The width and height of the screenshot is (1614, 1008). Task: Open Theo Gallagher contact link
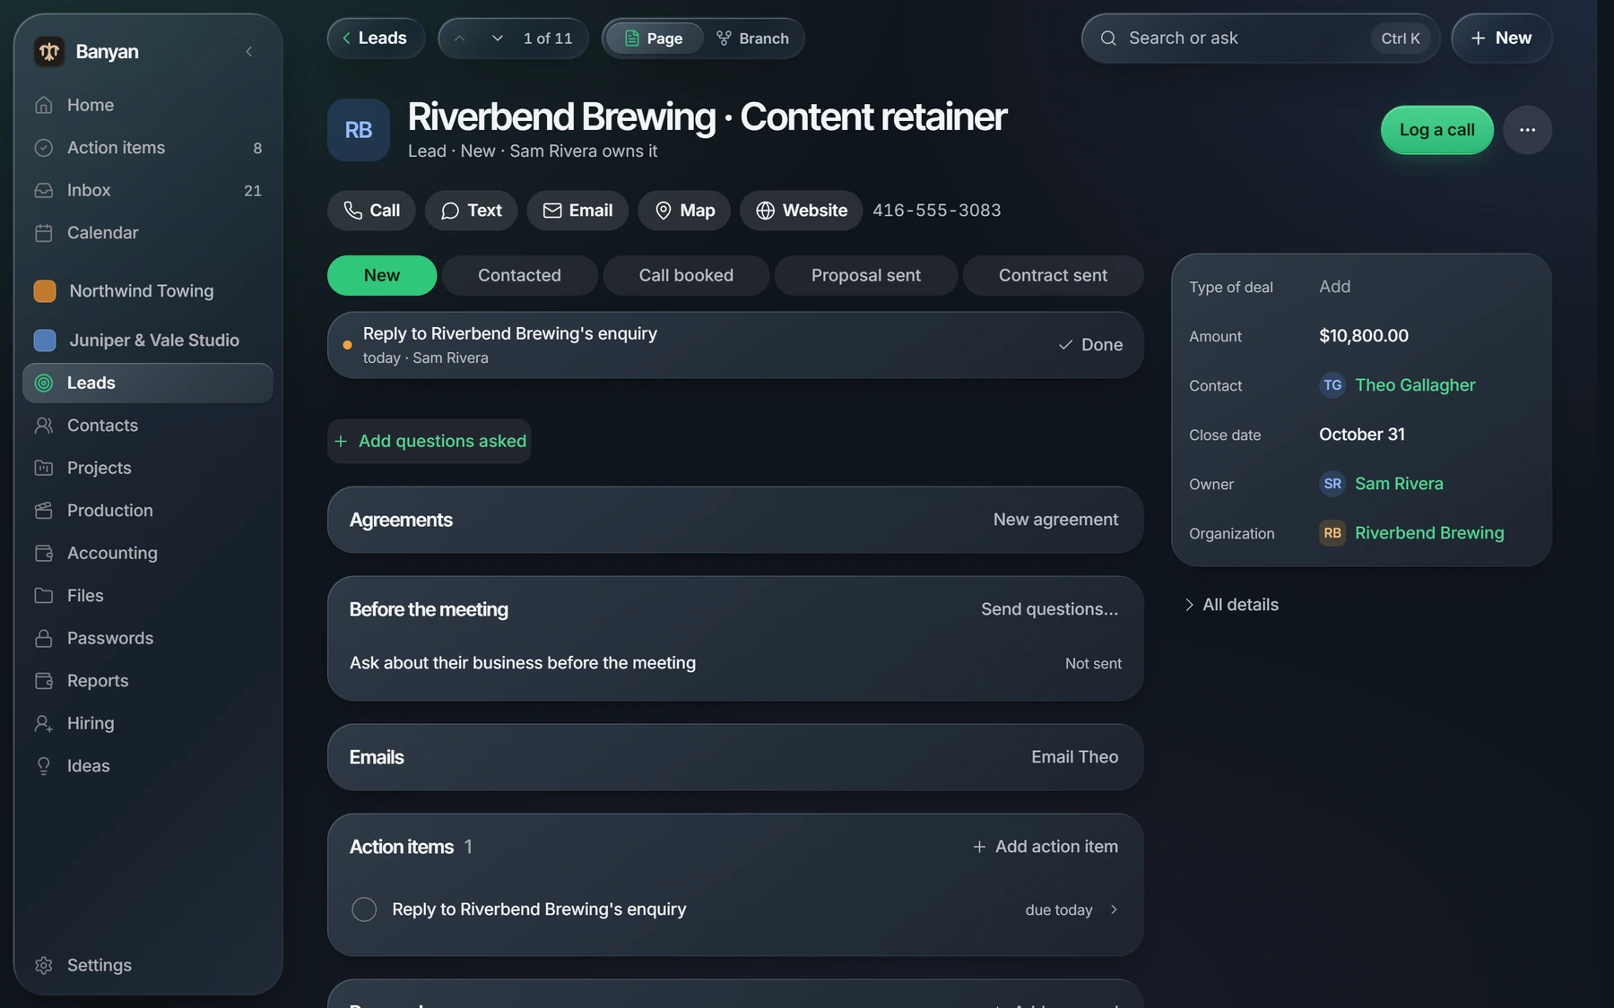click(1414, 385)
